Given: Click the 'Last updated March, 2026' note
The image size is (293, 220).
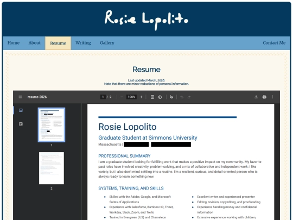Looking at the screenshot, I should pyautogui.click(x=146, y=80).
